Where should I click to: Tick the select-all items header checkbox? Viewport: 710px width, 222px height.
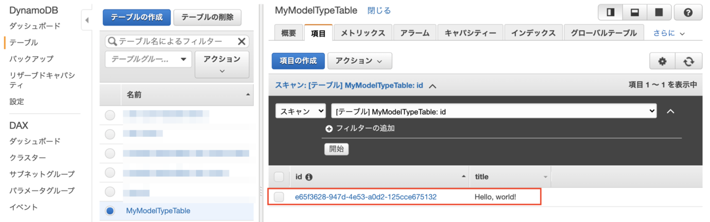[279, 176]
